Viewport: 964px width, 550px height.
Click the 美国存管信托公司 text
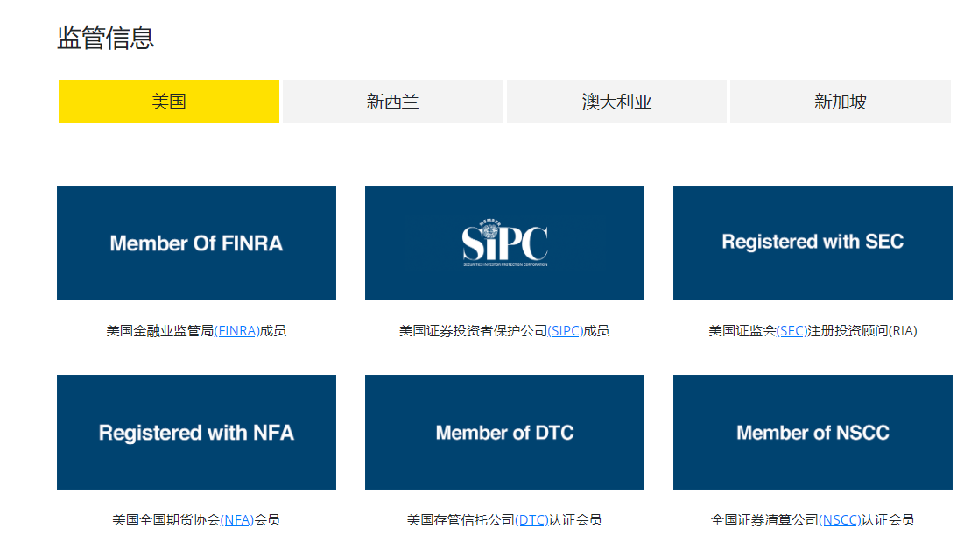pyautogui.click(x=461, y=520)
